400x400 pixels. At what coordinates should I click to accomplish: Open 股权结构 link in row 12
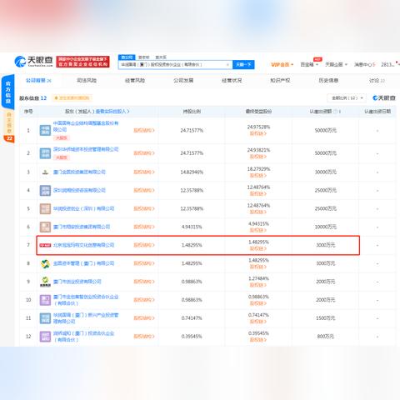point(144,337)
